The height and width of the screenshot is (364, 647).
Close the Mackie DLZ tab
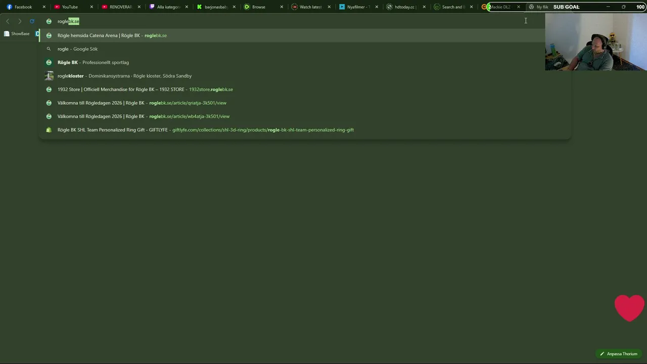(x=518, y=7)
